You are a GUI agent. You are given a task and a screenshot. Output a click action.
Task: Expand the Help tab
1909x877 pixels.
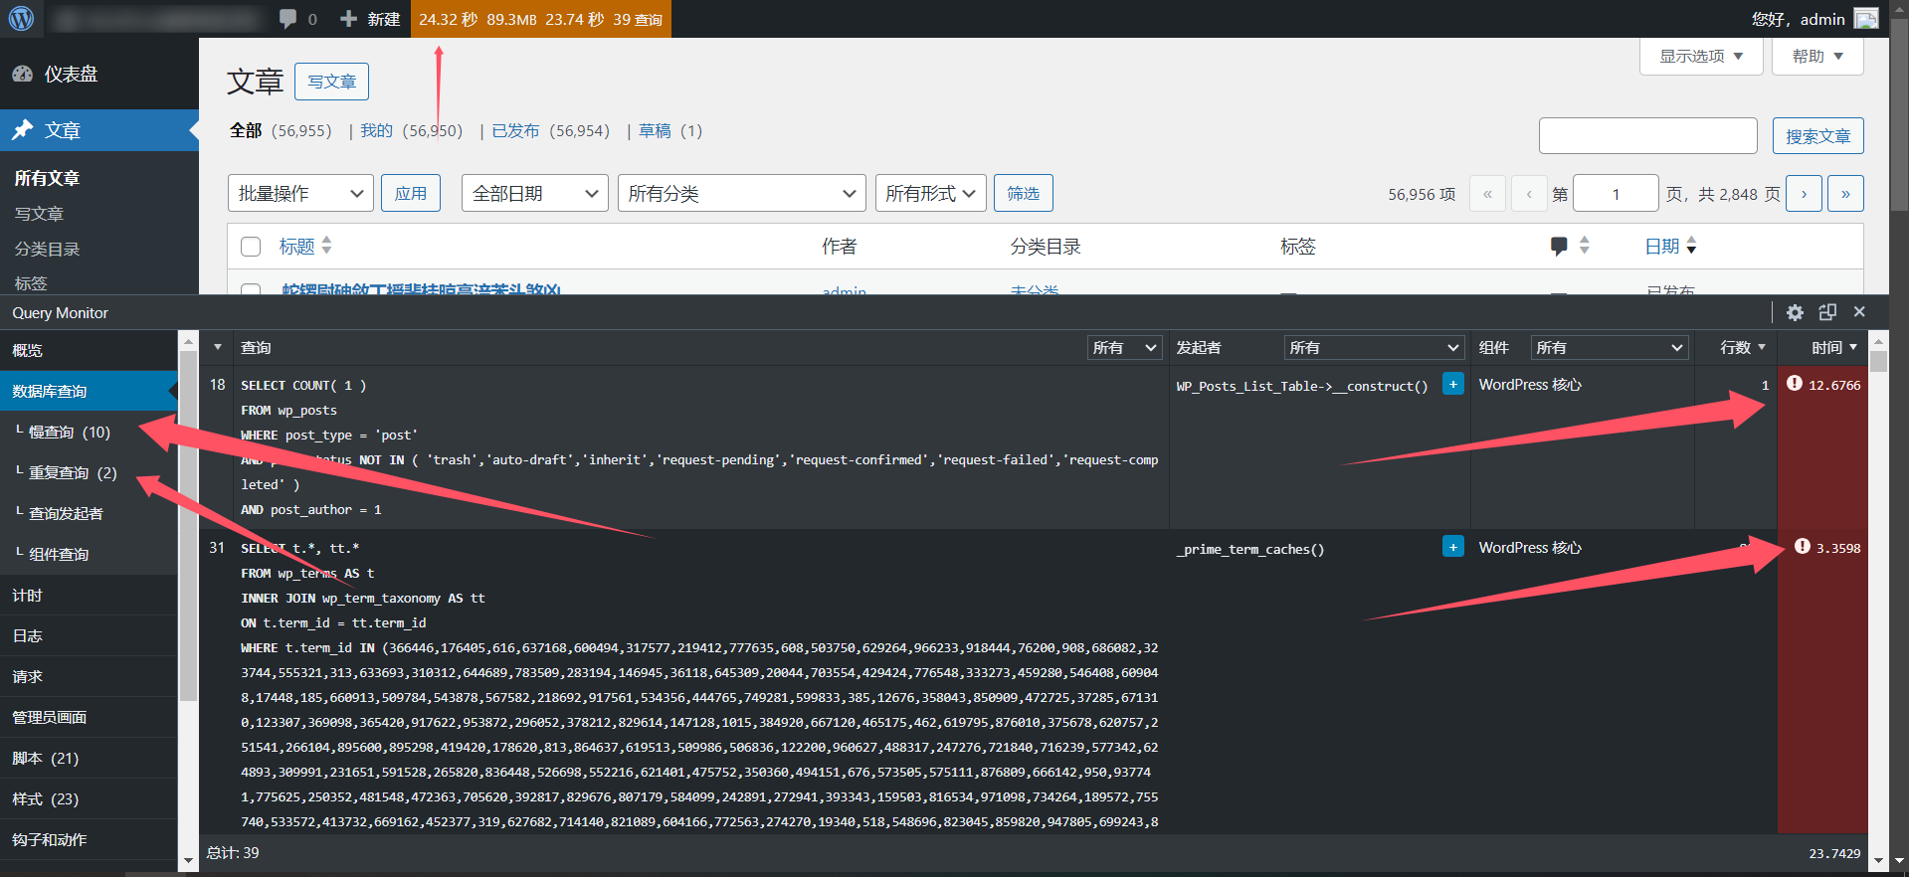(1817, 56)
